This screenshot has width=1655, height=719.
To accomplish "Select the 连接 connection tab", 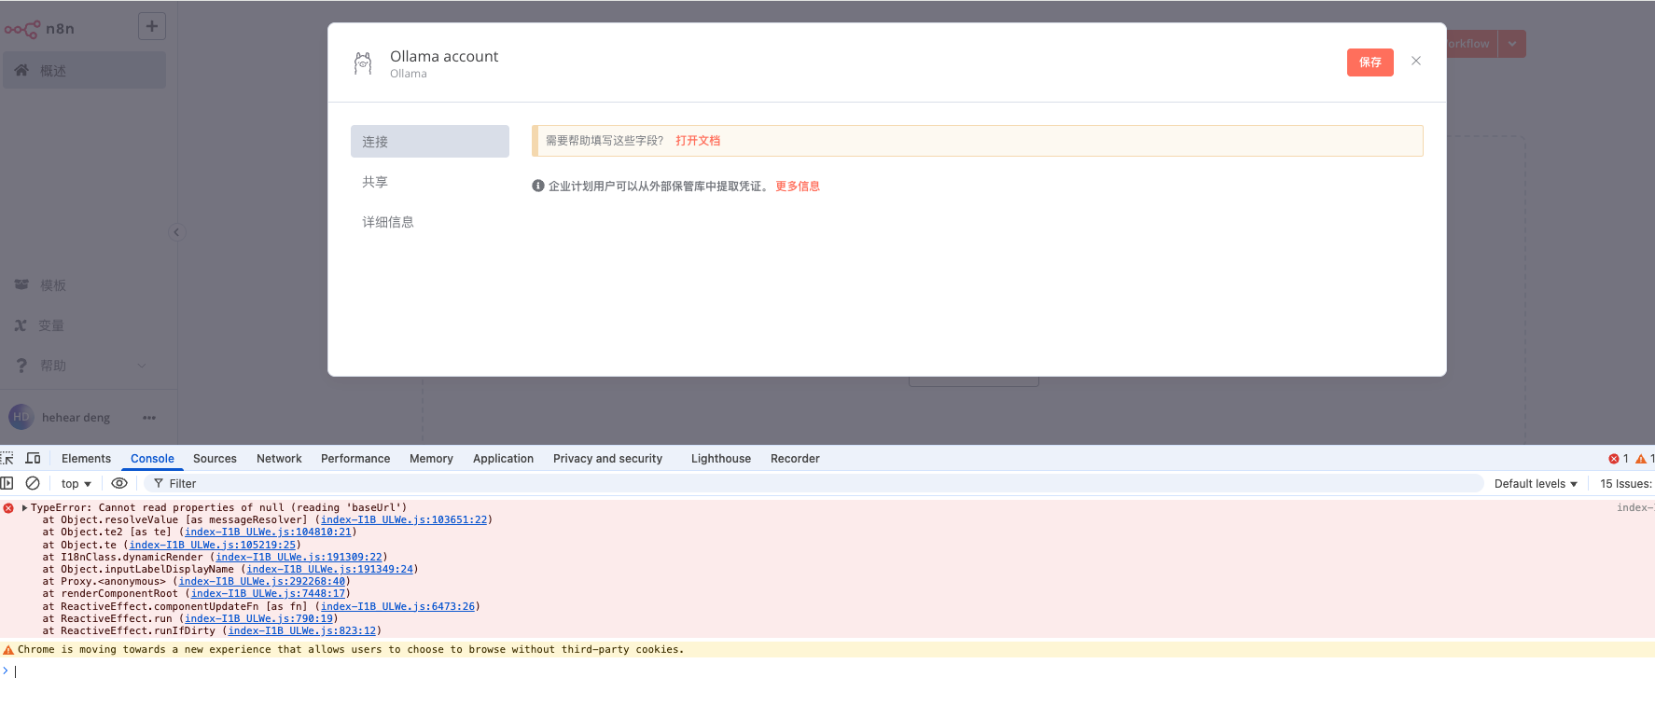I will coord(430,142).
